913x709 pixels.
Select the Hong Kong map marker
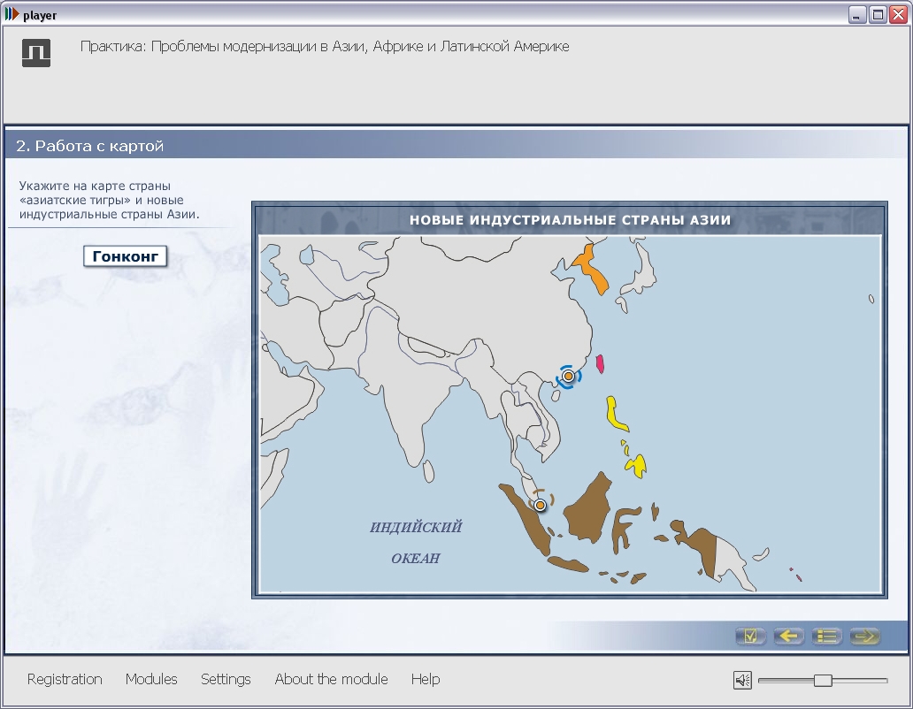(x=568, y=377)
